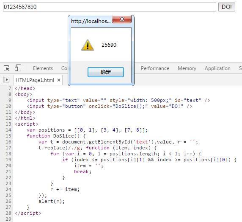Click the 'break;' statement in the code
This screenshot has height=222, width=242.
pos(82,171)
